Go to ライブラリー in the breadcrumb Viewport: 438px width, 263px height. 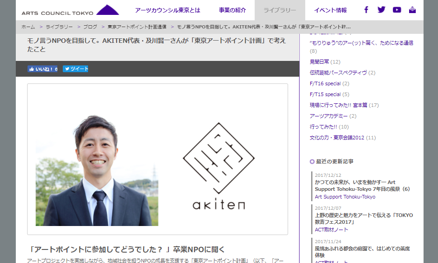pos(59,27)
